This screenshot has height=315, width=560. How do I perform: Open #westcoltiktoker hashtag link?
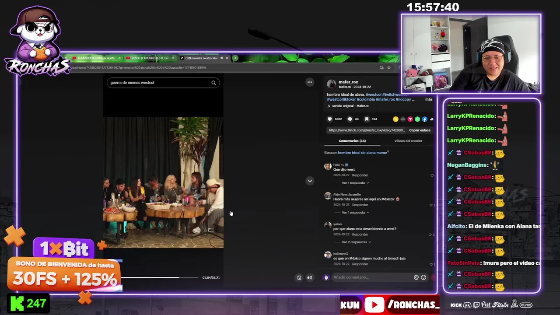click(341, 99)
